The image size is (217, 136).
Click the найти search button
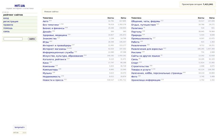point(32,39)
